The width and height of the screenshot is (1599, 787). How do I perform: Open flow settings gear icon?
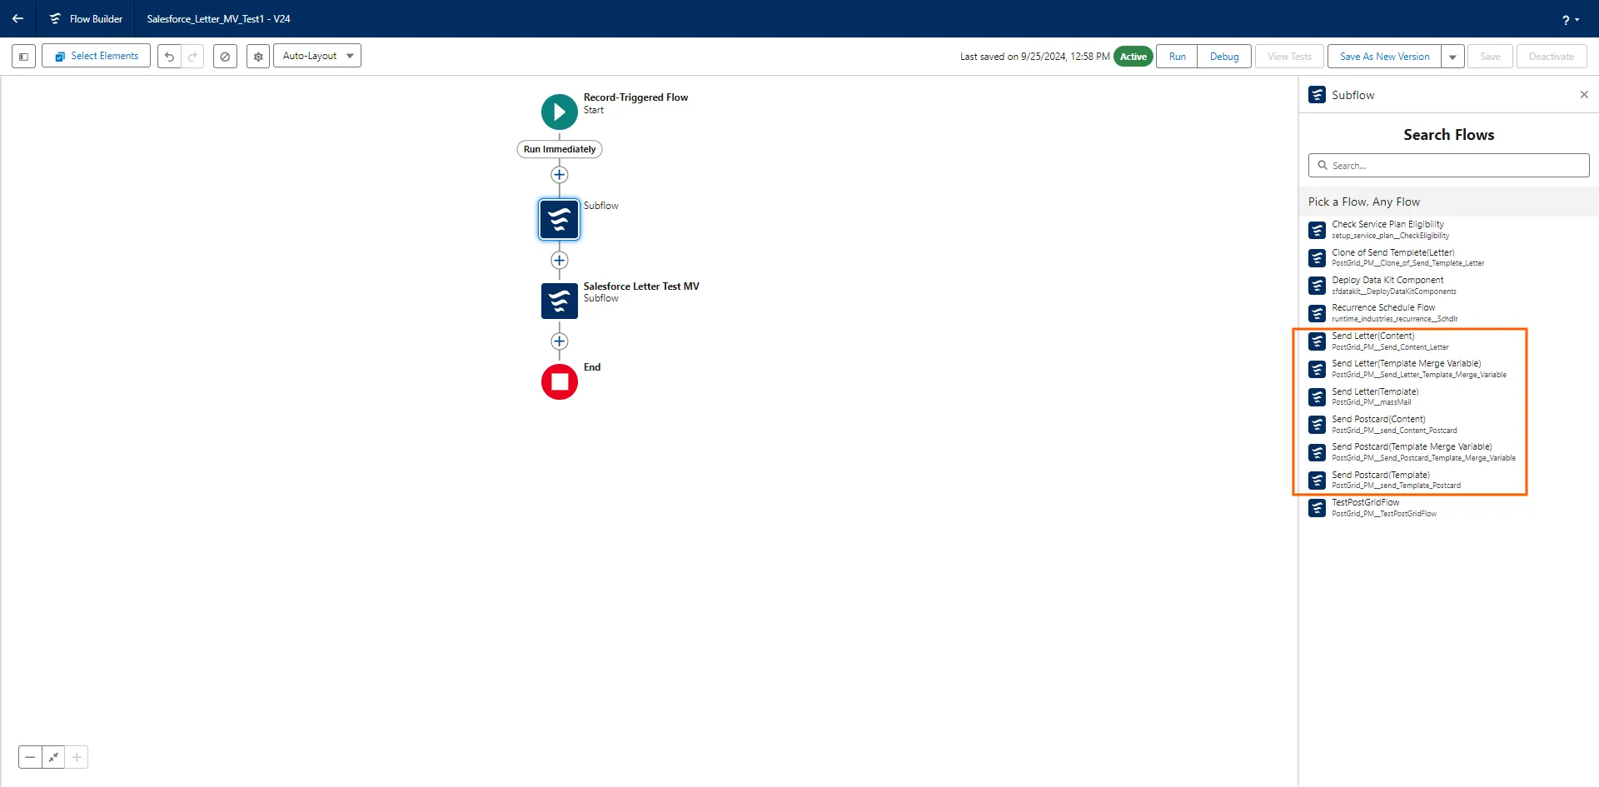coord(258,57)
